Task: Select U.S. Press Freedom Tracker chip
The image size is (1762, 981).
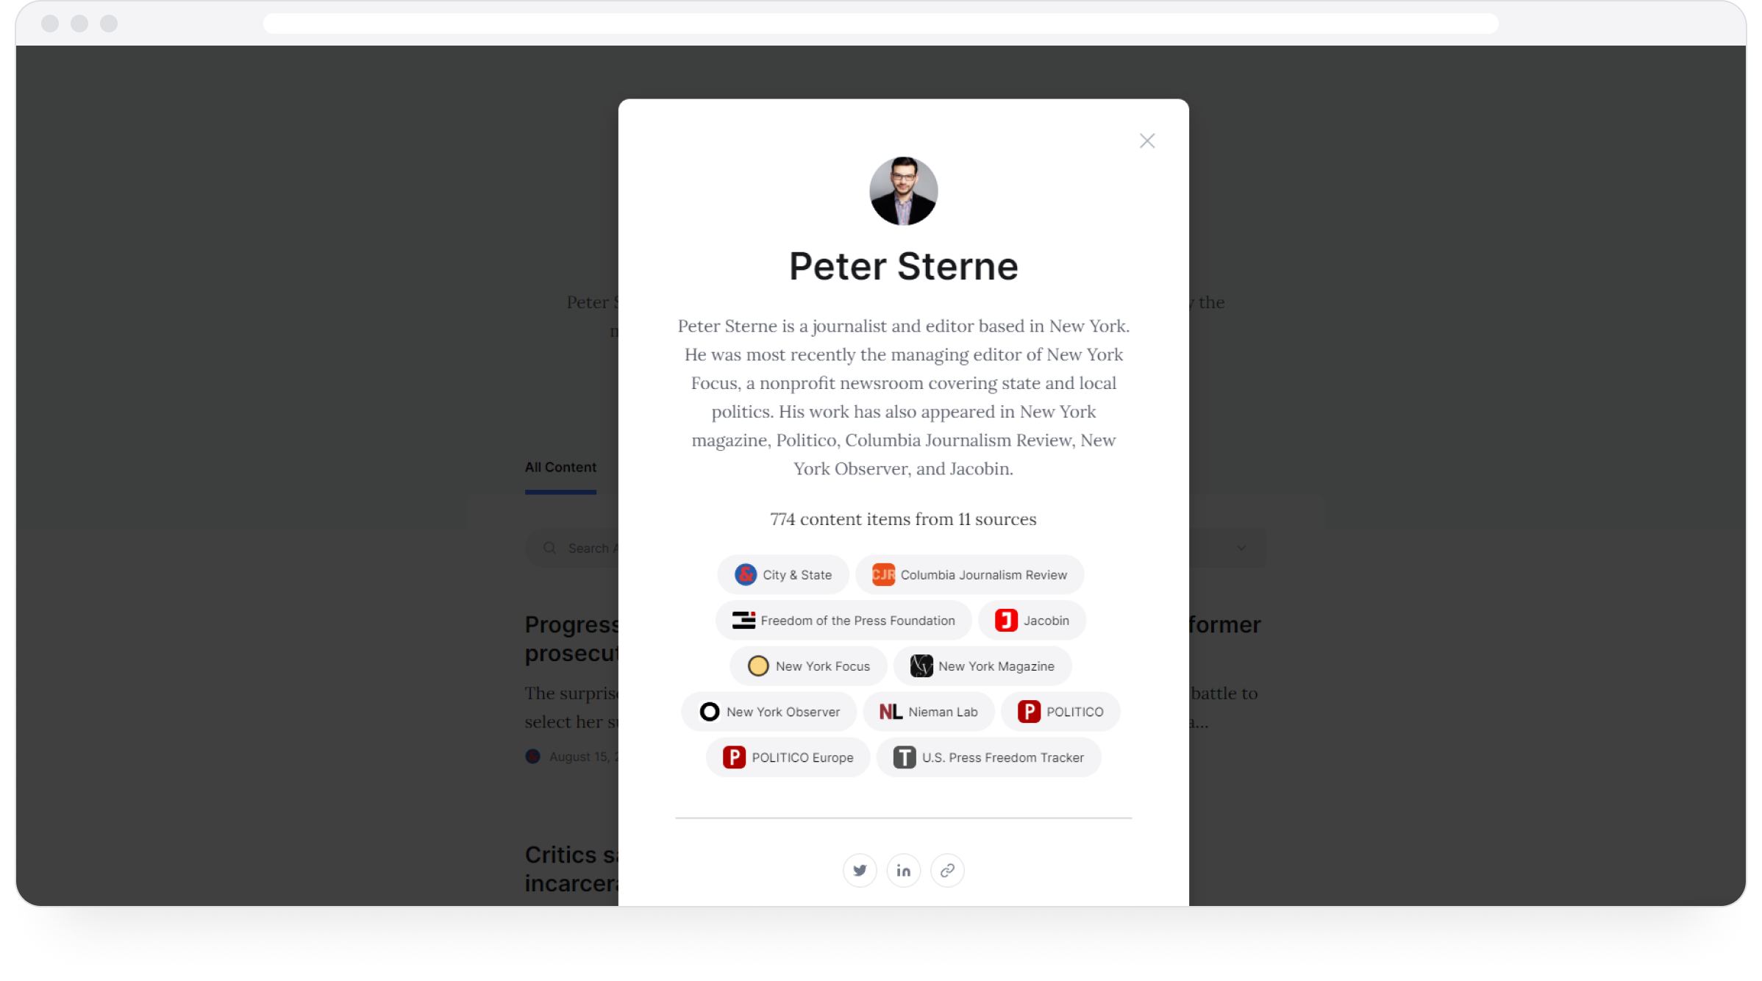Action: pos(989,757)
